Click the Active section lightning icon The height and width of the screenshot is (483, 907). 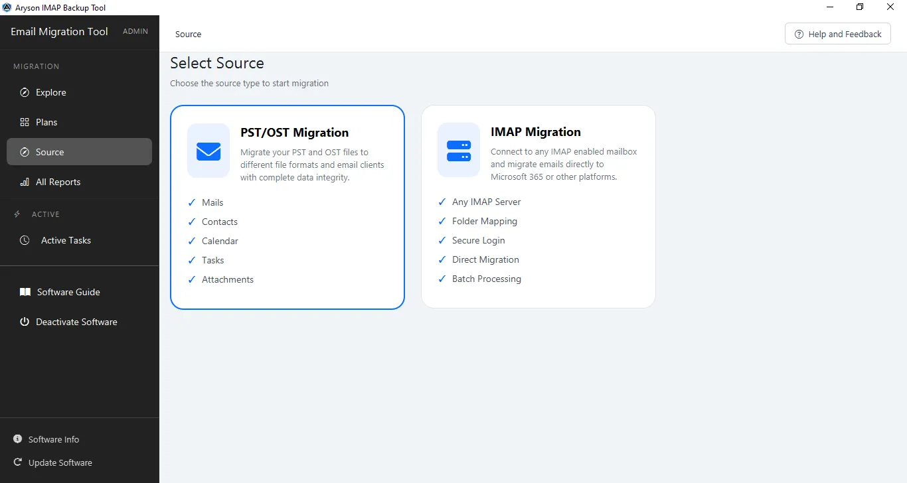pos(17,214)
